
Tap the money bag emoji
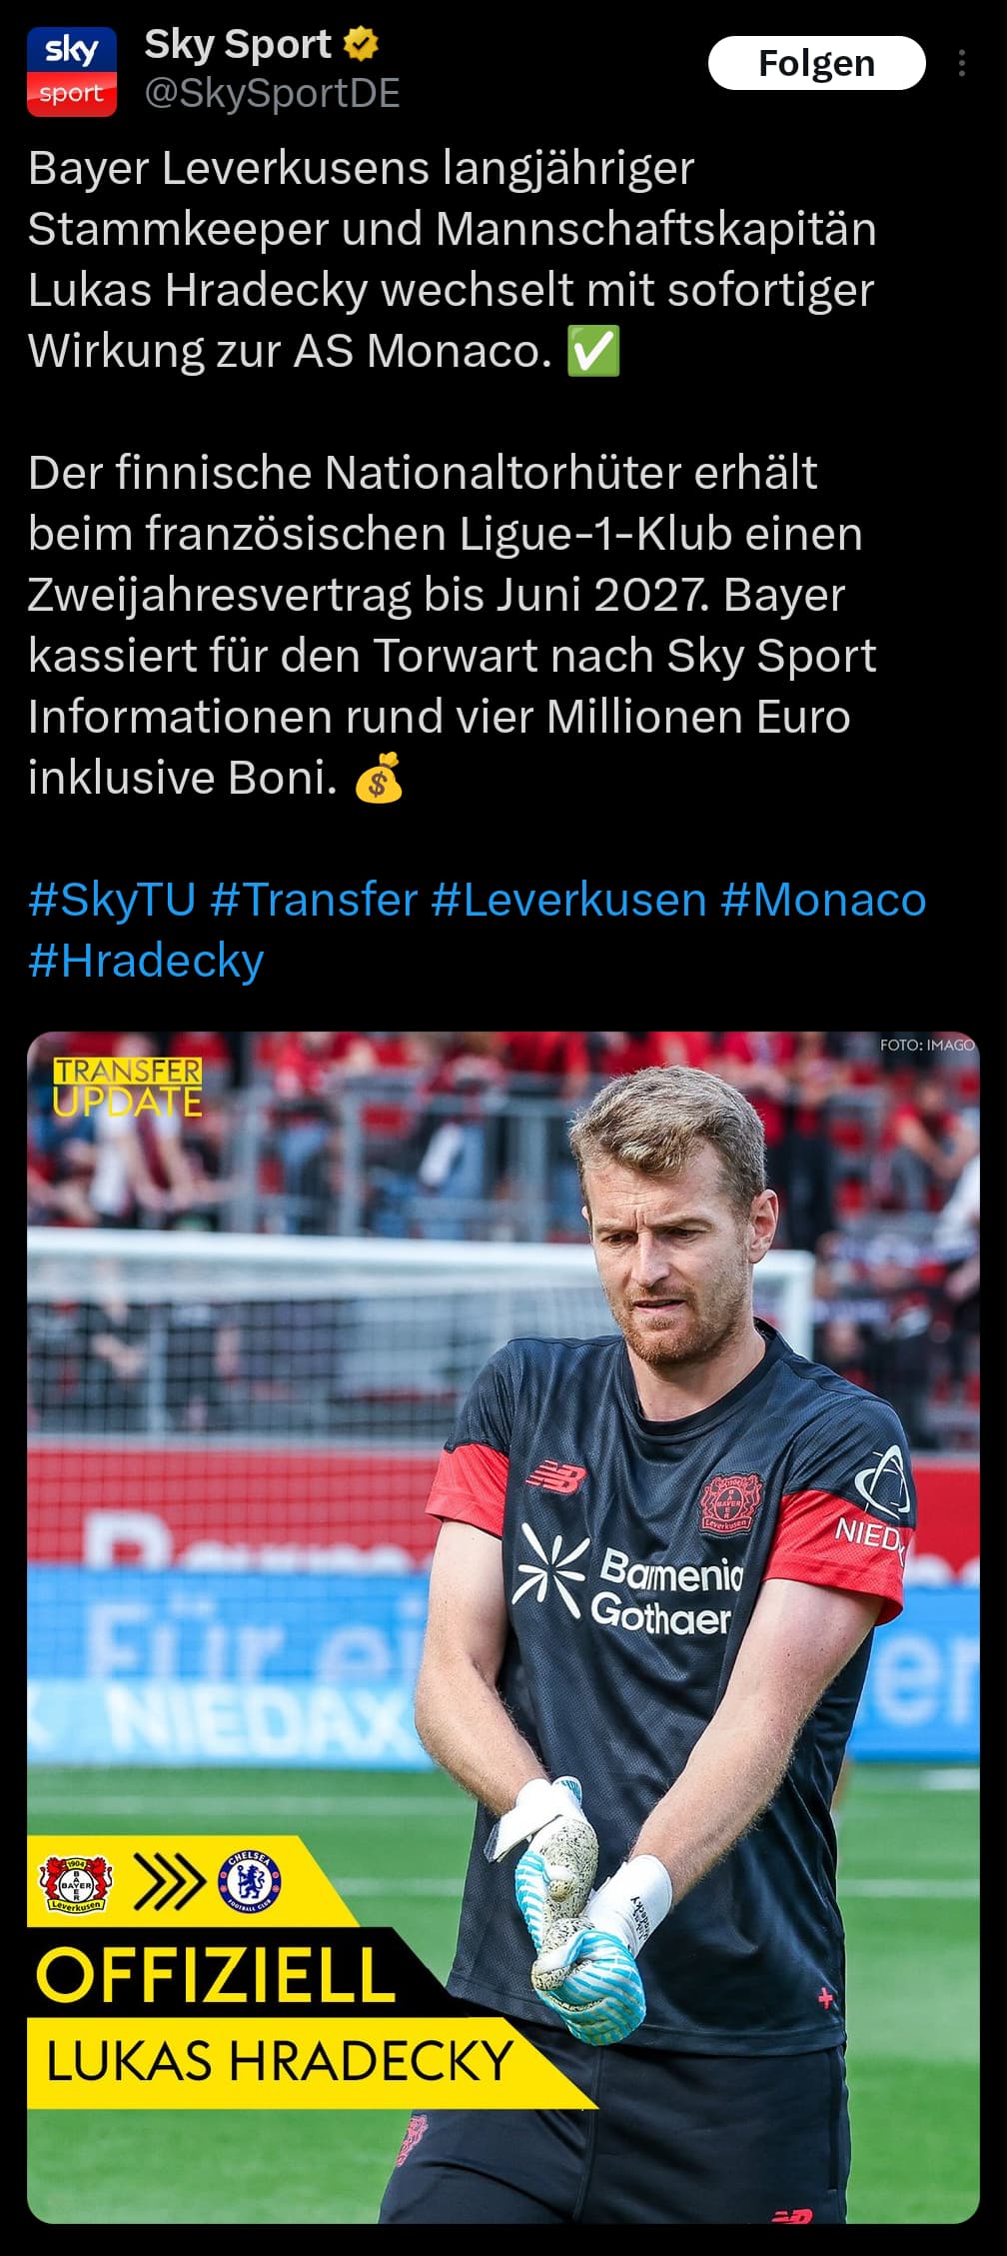(x=380, y=778)
